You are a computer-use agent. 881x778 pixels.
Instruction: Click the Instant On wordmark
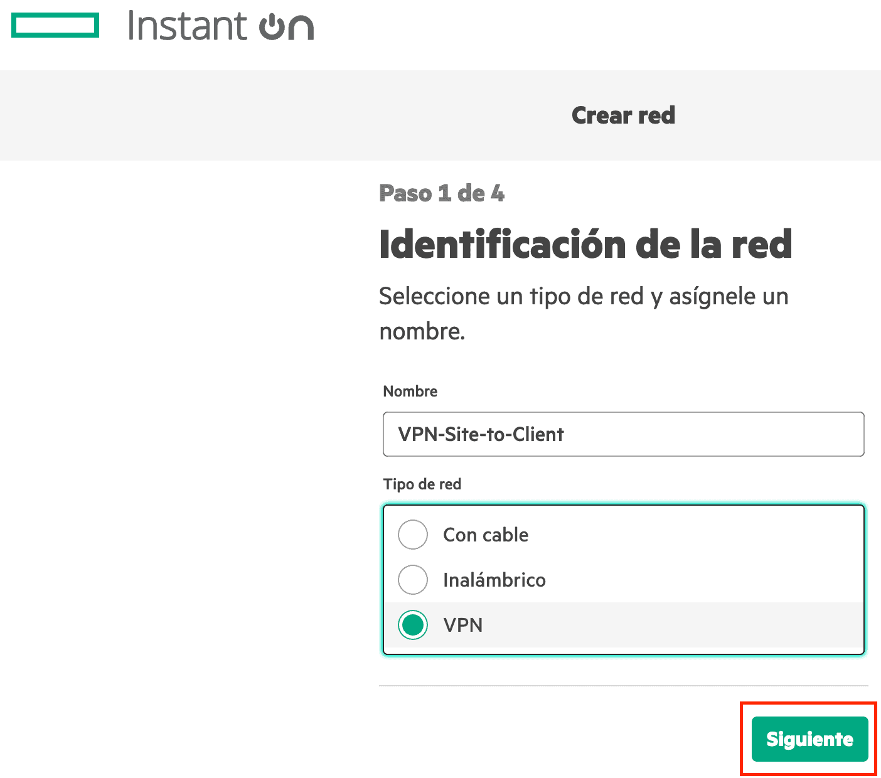220,26
